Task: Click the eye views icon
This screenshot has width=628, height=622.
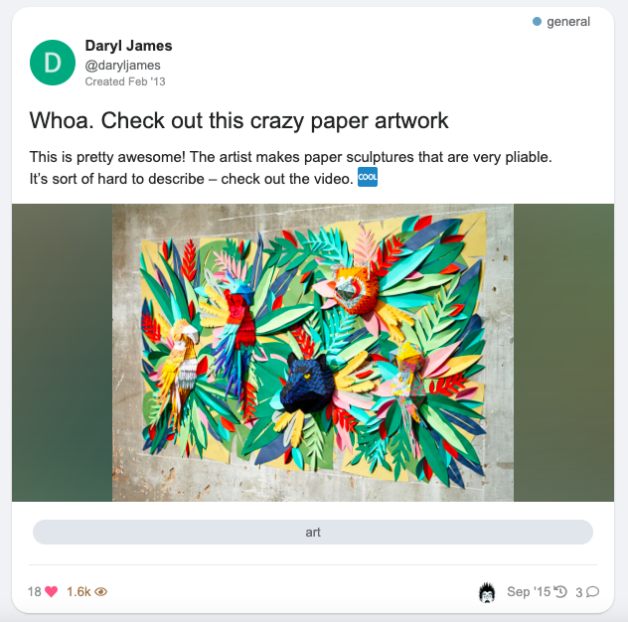Action: 101,591
